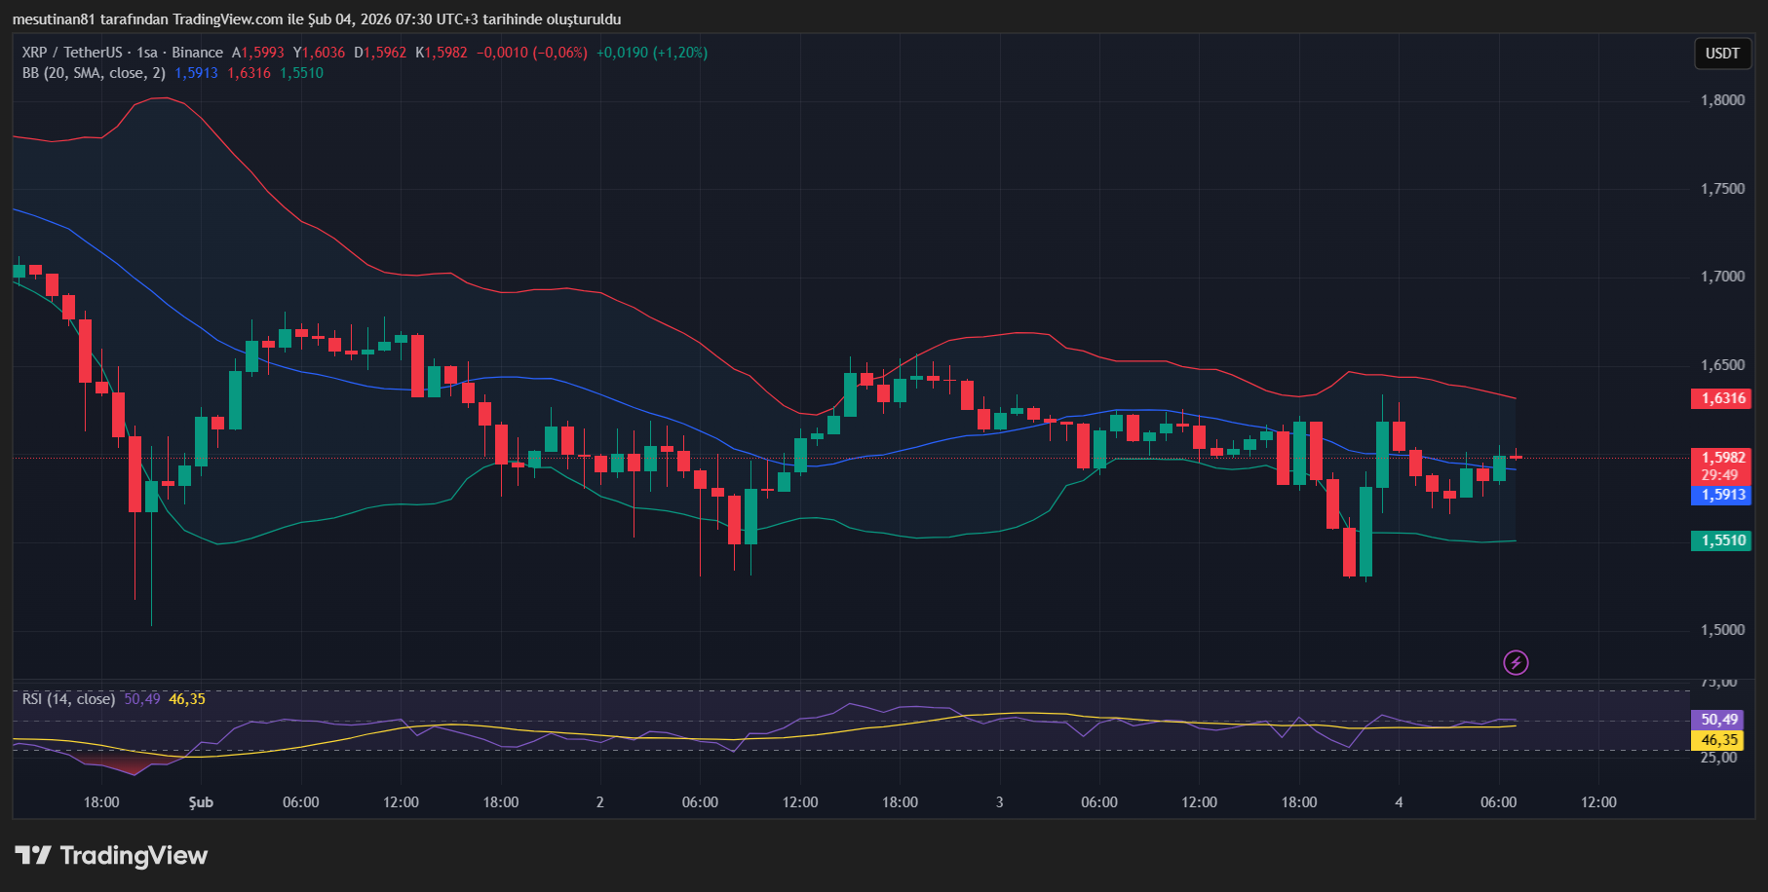Hide the Bollinger Bands middle value 1,5913
1768x892 pixels.
(195, 73)
